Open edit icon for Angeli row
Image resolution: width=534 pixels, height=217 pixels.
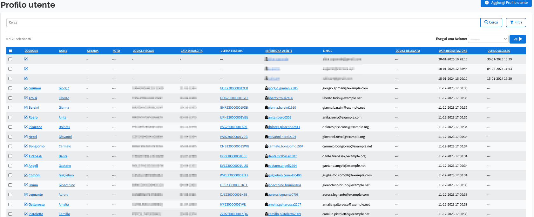click(x=26, y=166)
